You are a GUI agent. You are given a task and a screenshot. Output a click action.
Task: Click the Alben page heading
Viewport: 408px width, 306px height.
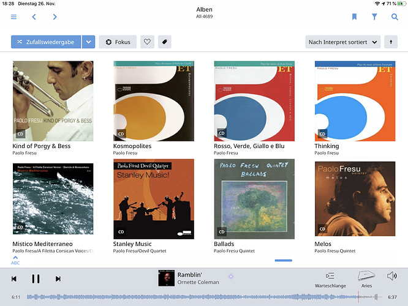tap(204, 10)
